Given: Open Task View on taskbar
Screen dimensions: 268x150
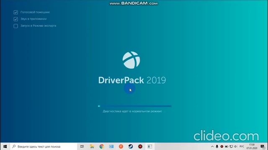Looking at the screenshot, I should [82, 146].
